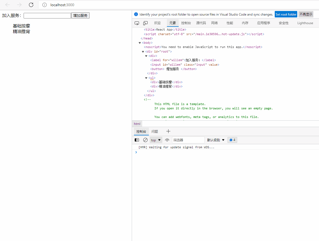319x241 pixels.
Task: Open the 网络 tab
Action: click(x=214, y=23)
